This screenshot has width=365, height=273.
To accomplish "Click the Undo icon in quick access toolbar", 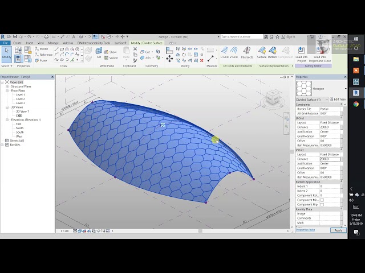I will click(x=29, y=36).
